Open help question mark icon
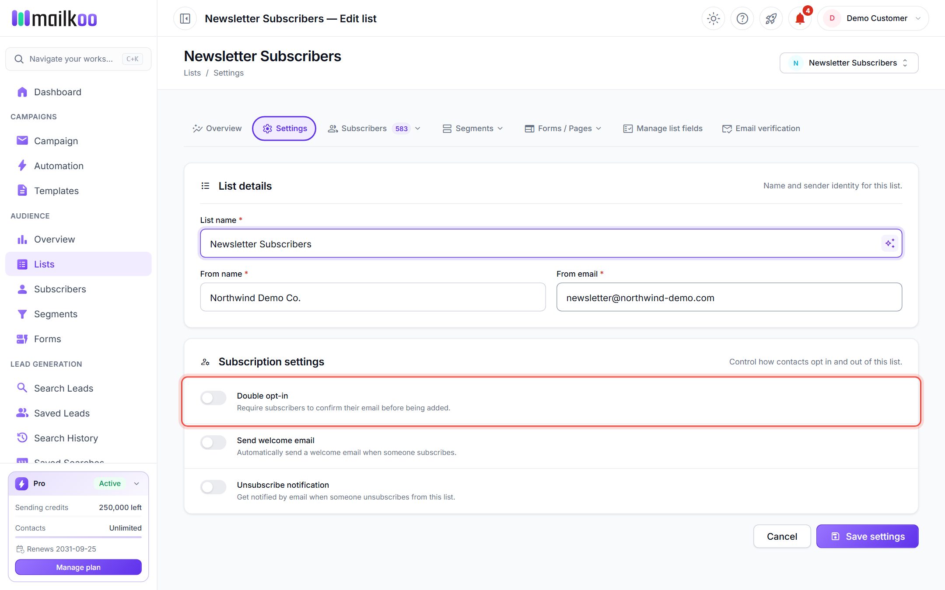This screenshot has width=945, height=590. pyautogui.click(x=742, y=18)
